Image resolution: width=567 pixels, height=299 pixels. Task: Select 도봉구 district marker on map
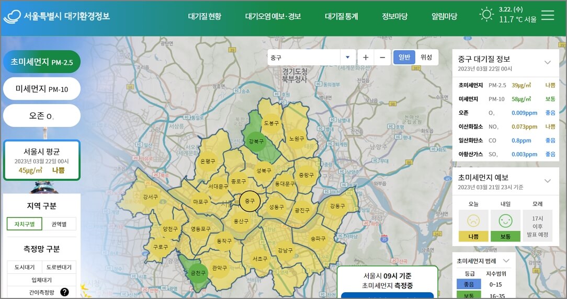(271, 123)
